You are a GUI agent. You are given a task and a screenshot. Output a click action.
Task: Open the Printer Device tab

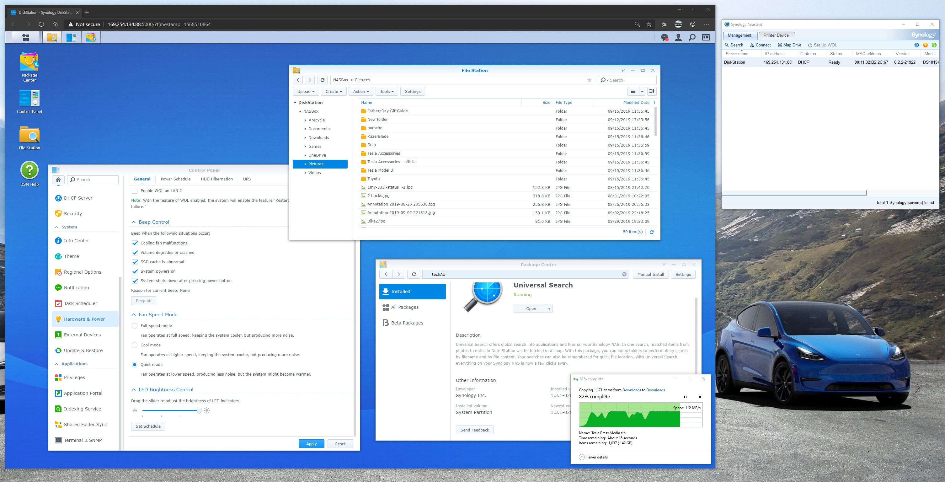(776, 35)
